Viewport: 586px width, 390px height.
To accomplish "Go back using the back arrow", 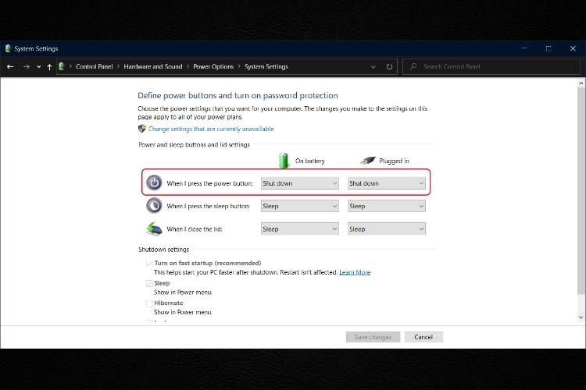I will coord(10,66).
